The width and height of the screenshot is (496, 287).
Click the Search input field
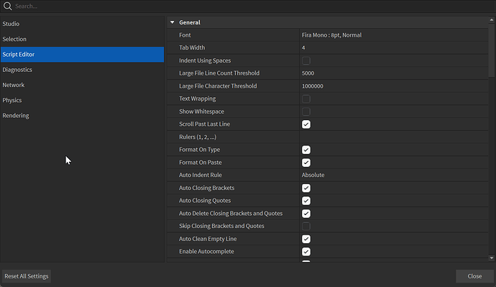pos(253,6)
